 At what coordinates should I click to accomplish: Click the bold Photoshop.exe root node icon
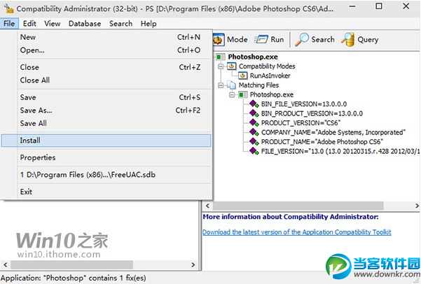tap(220, 57)
